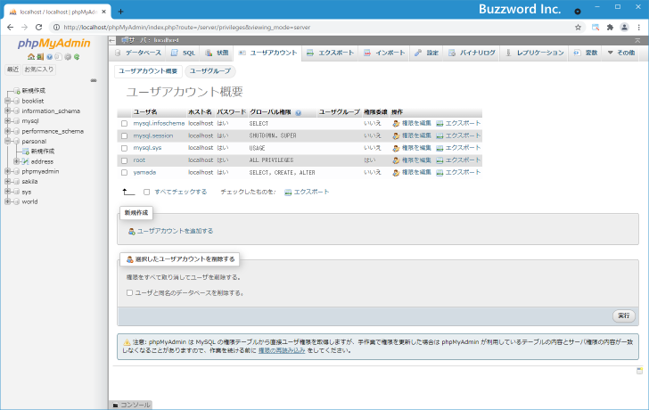Check the root user checkbox
The height and width of the screenshot is (410, 649).
pyautogui.click(x=124, y=160)
